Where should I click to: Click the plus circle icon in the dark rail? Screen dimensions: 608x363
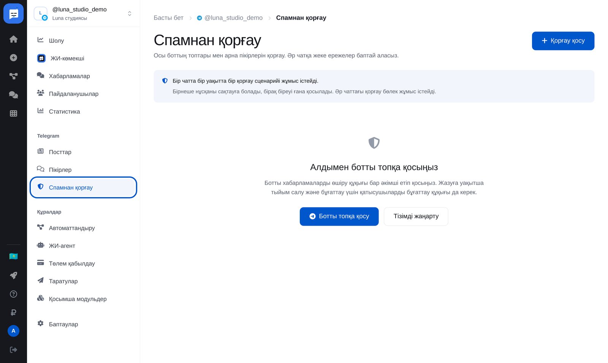coord(13,58)
